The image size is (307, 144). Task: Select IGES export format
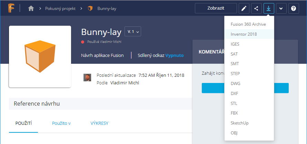pyautogui.click(x=249, y=44)
